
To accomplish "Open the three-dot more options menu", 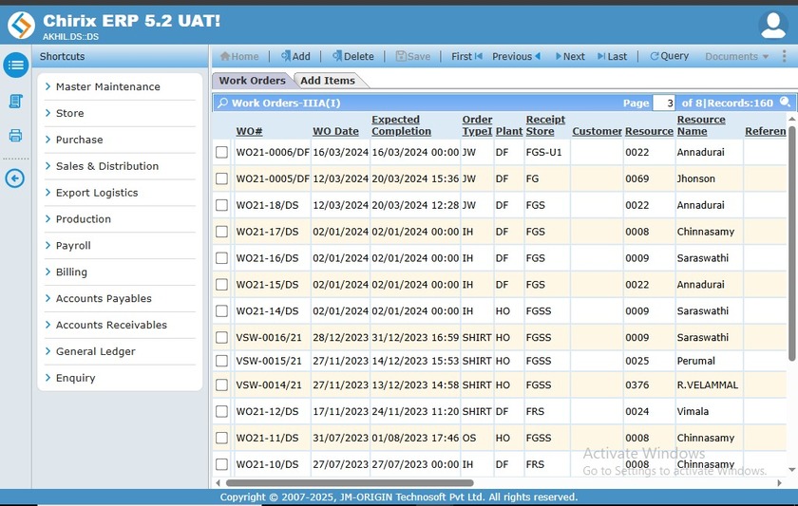I will pos(784,57).
